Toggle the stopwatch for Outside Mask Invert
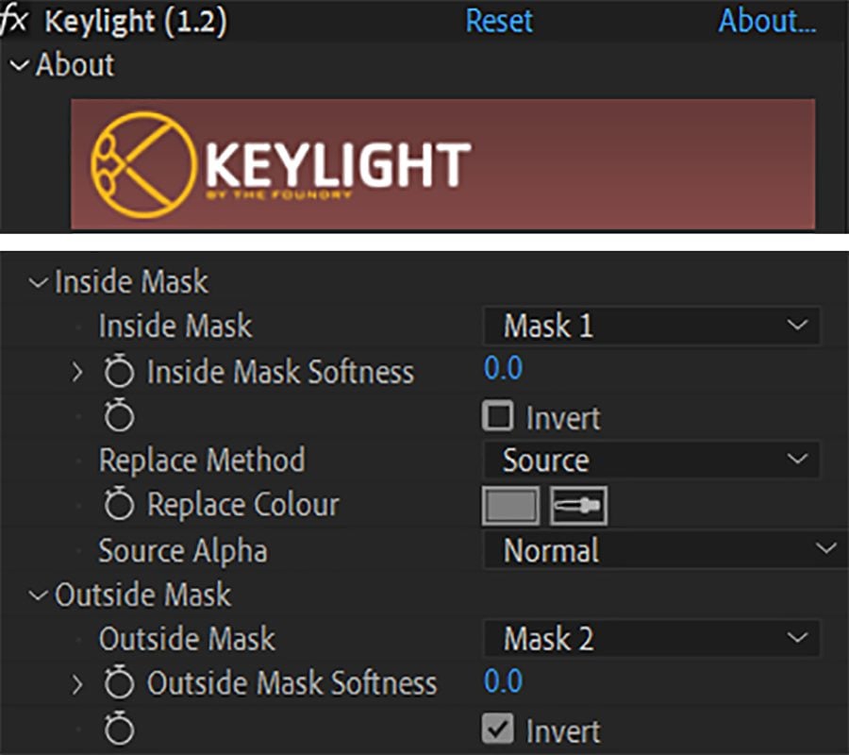This screenshot has width=849, height=755. (x=119, y=729)
